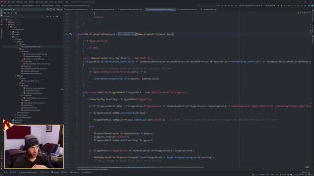This screenshot has width=314, height=176.
Task: Collapse the Private folder in tree
Action: (x=15, y=42)
